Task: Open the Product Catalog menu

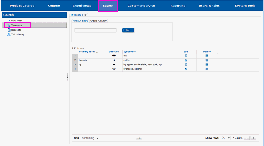Action: tap(22, 6)
